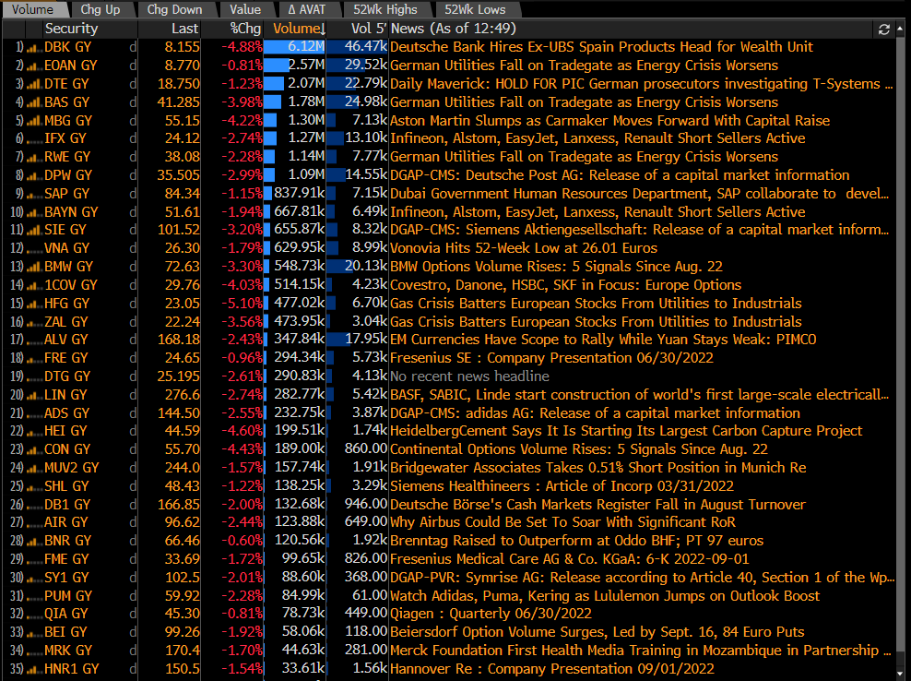Click the 46.47k Vol 5' cell
The height and width of the screenshot is (681, 911).
click(x=358, y=47)
